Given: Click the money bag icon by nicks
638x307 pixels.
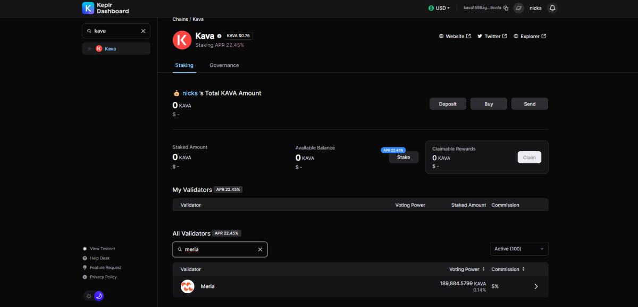Looking at the screenshot, I should click(177, 93).
